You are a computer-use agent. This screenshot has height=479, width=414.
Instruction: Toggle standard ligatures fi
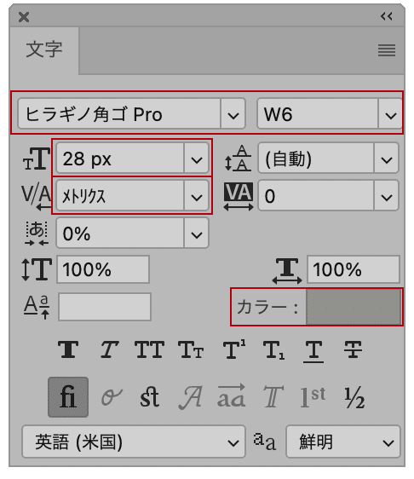[x=68, y=397]
